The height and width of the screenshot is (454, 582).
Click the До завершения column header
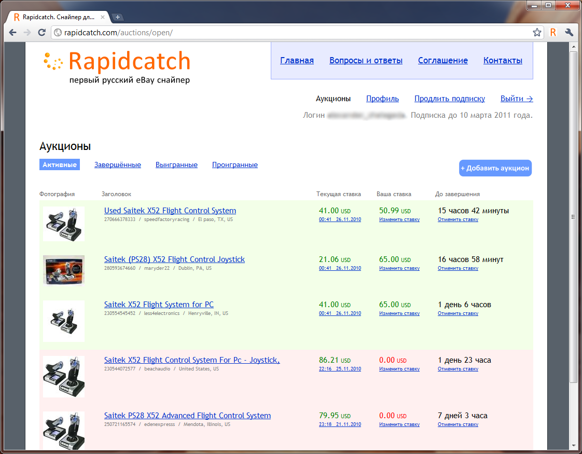point(458,194)
